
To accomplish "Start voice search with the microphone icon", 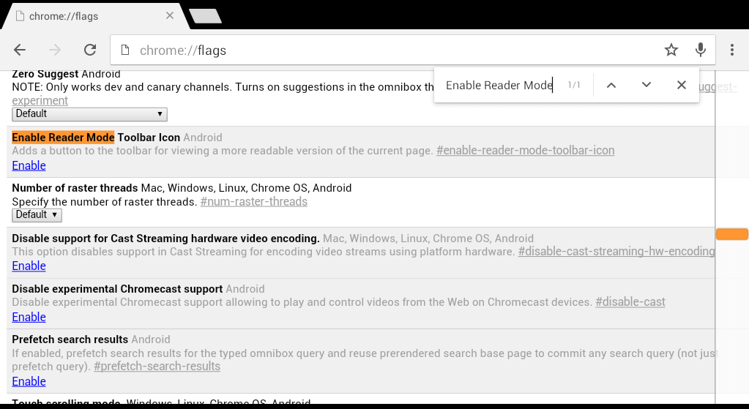I will pyautogui.click(x=700, y=50).
